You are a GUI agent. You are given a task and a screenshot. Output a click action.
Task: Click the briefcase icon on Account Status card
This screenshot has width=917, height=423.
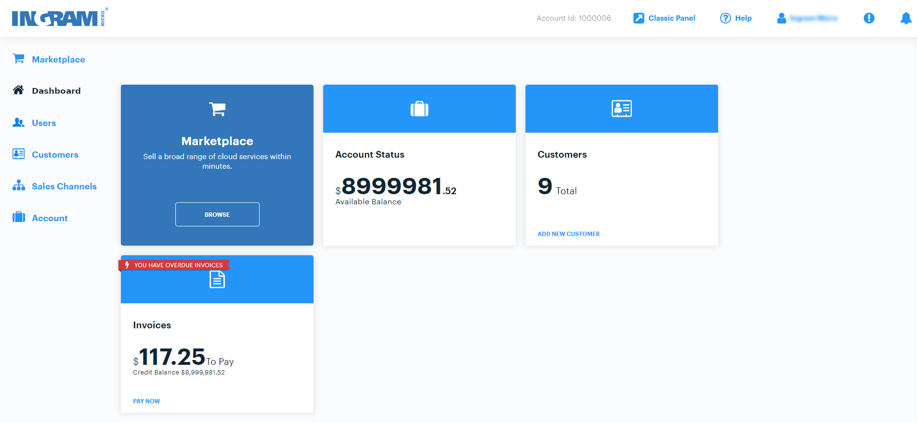point(419,109)
